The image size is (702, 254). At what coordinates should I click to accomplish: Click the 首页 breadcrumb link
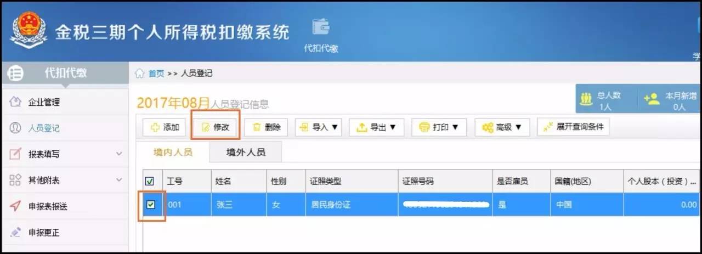[156, 74]
